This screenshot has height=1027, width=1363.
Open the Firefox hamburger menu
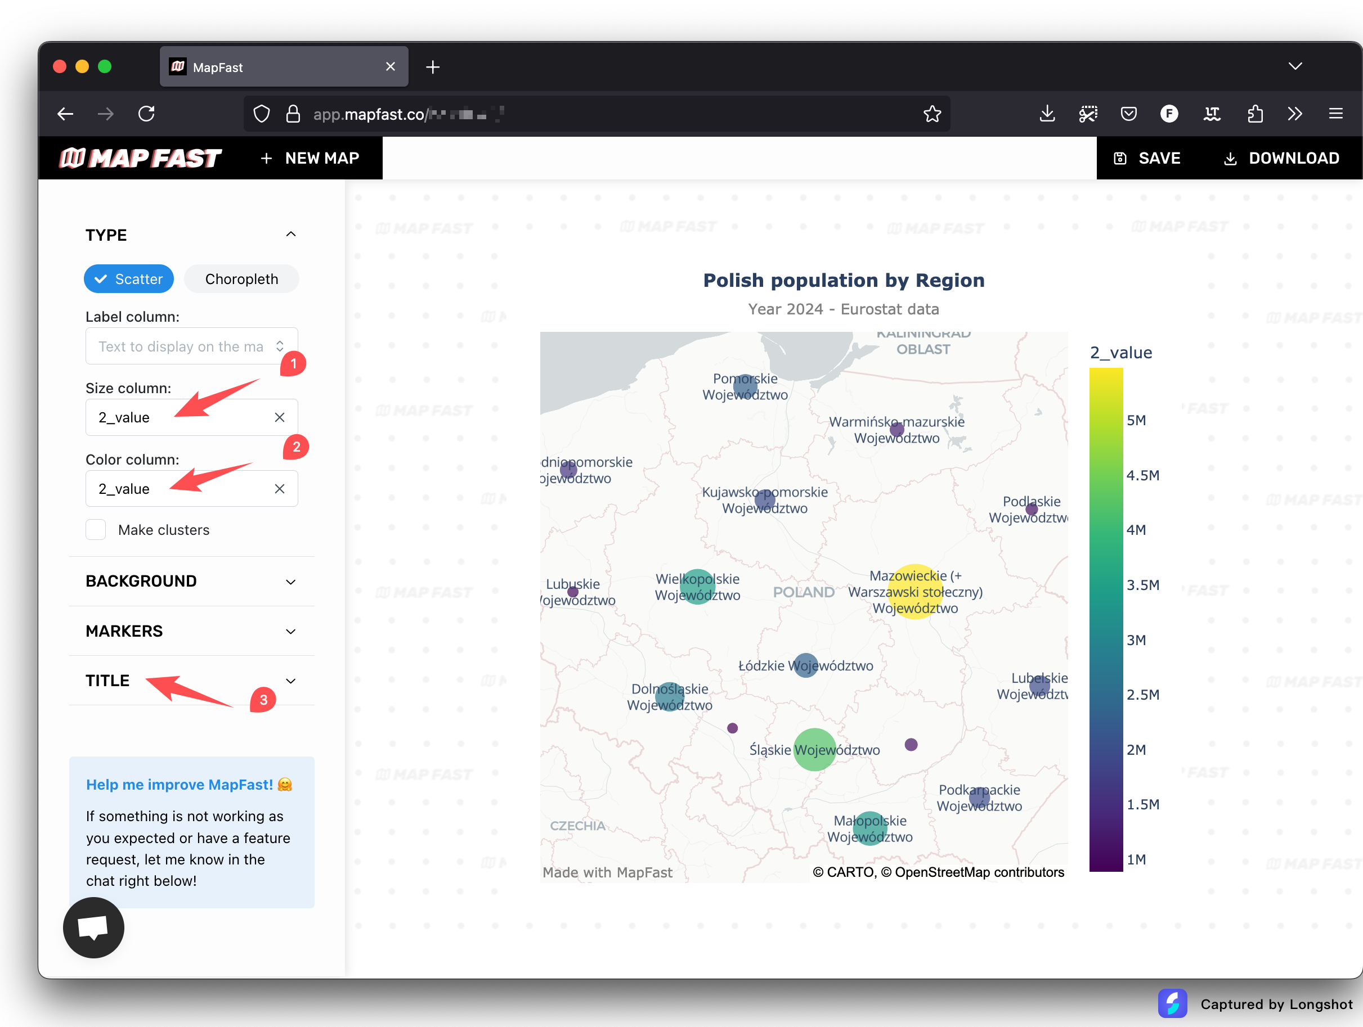(x=1336, y=114)
